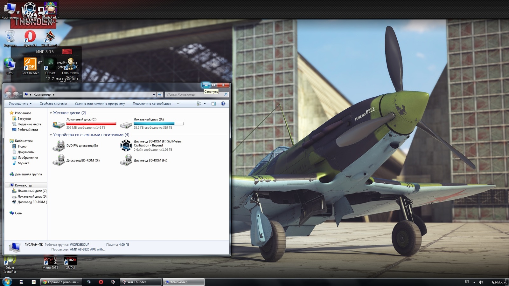Switch the EN language indicator

(x=467, y=282)
